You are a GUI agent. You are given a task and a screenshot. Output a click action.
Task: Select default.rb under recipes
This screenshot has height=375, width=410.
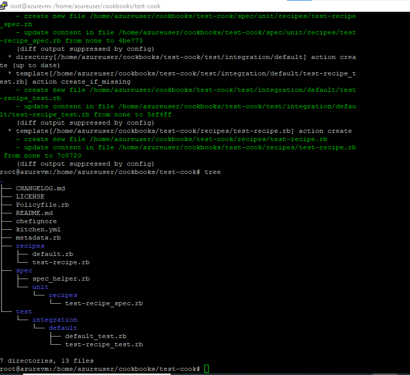[53, 254]
